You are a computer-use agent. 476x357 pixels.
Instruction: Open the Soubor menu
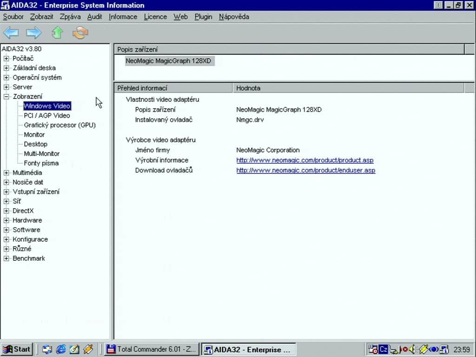pyautogui.click(x=13, y=17)
